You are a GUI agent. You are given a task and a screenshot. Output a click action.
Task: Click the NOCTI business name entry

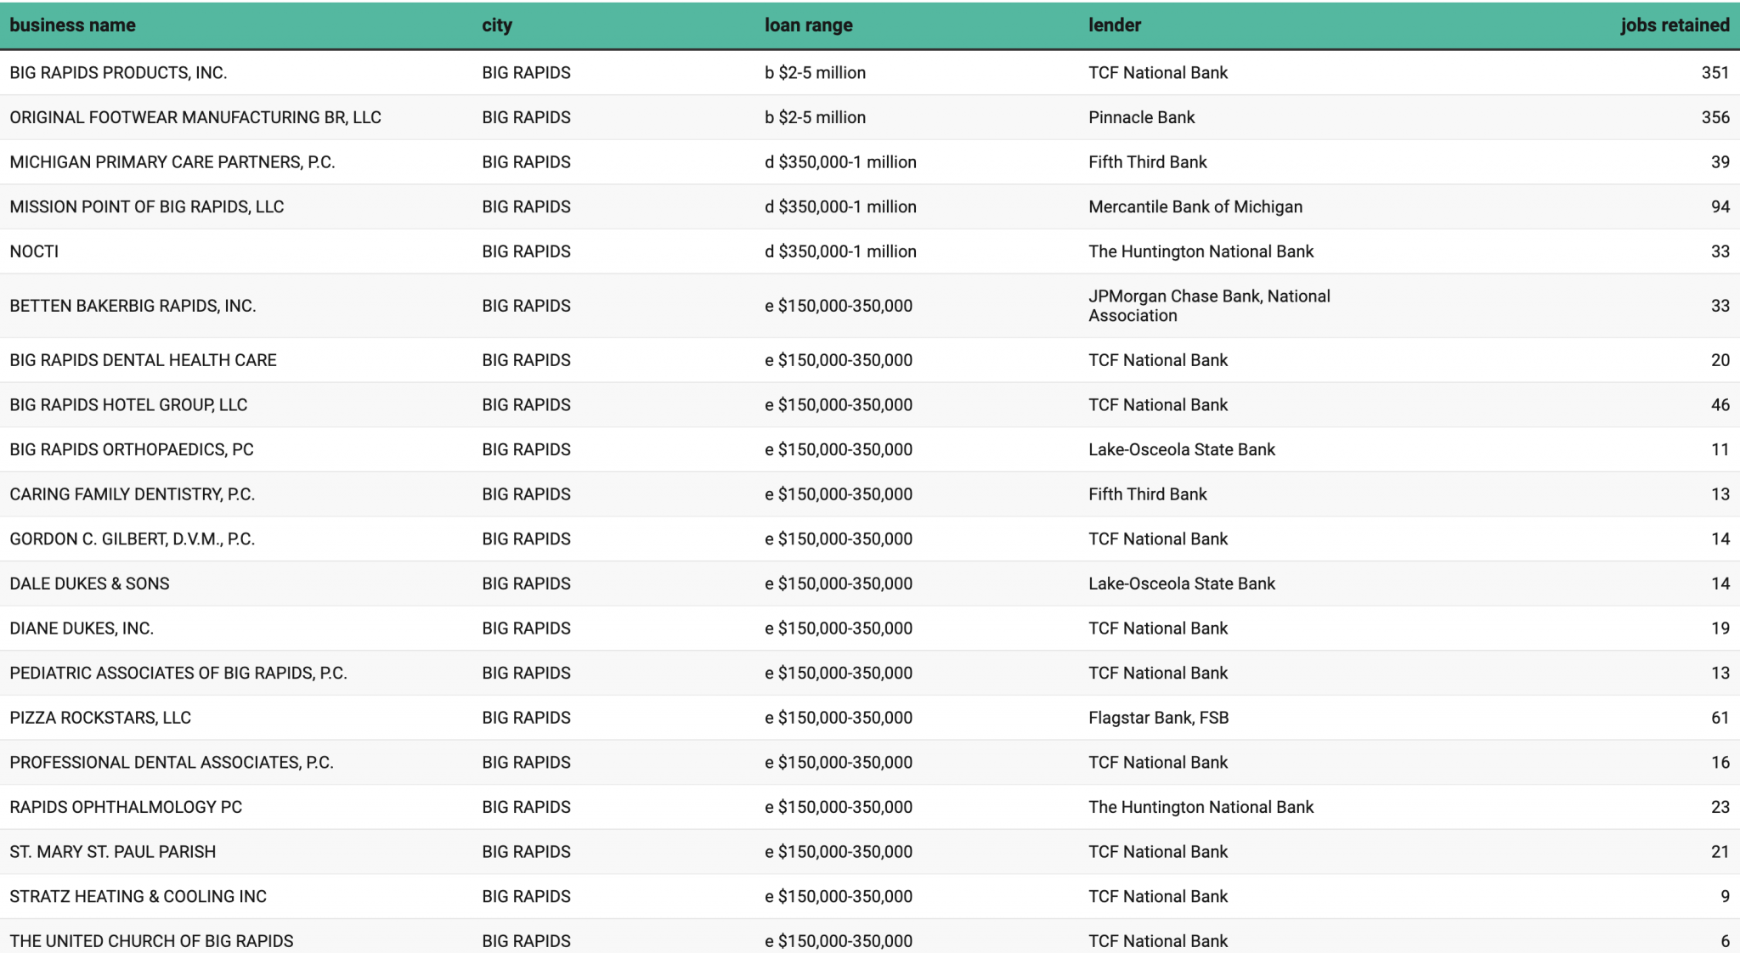32,251
